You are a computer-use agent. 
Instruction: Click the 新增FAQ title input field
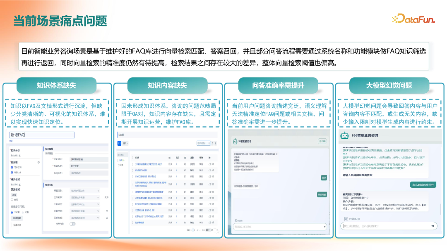point(42,135)
